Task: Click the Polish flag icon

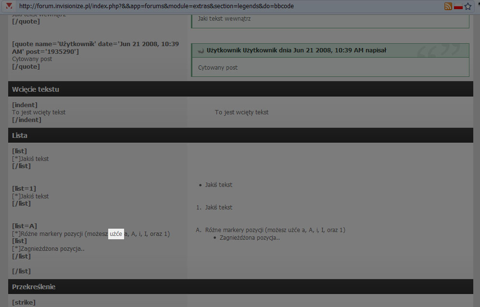Action: pos(458,6)
